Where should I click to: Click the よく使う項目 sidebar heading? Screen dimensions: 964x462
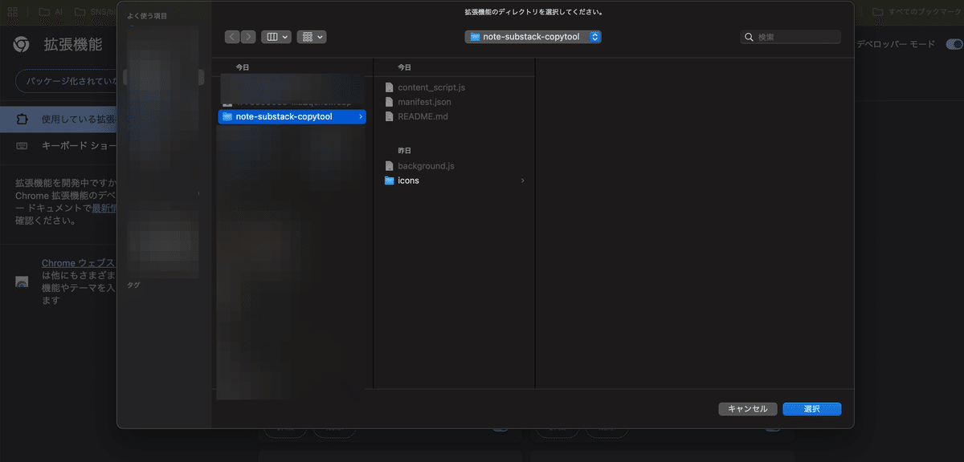pos(146,15)
